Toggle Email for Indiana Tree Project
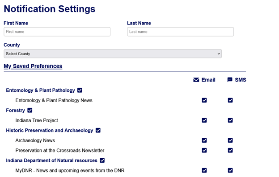279x177 pixels. click(x=204, y=120)
